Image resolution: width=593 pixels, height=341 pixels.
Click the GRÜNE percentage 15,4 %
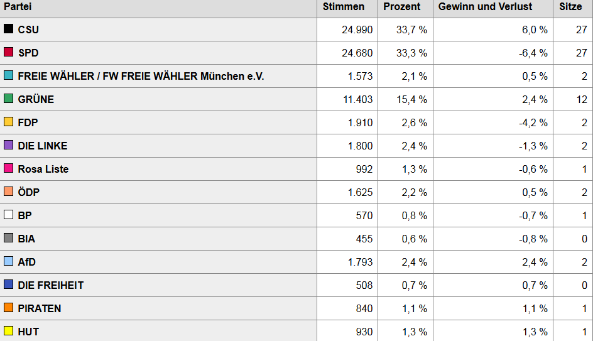point(414,99)
